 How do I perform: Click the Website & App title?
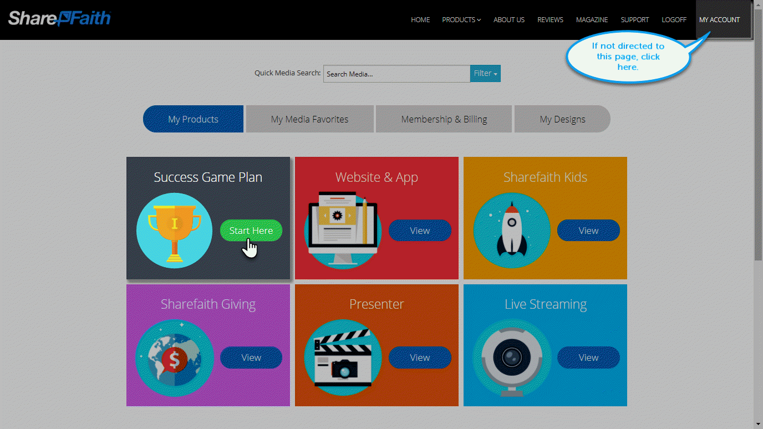coord(377,177)
